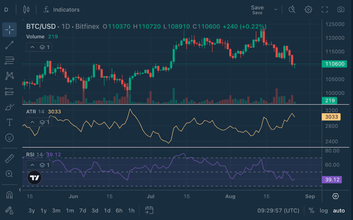Select the text annotation tool
Screen dimensions: 353x220
9,122
